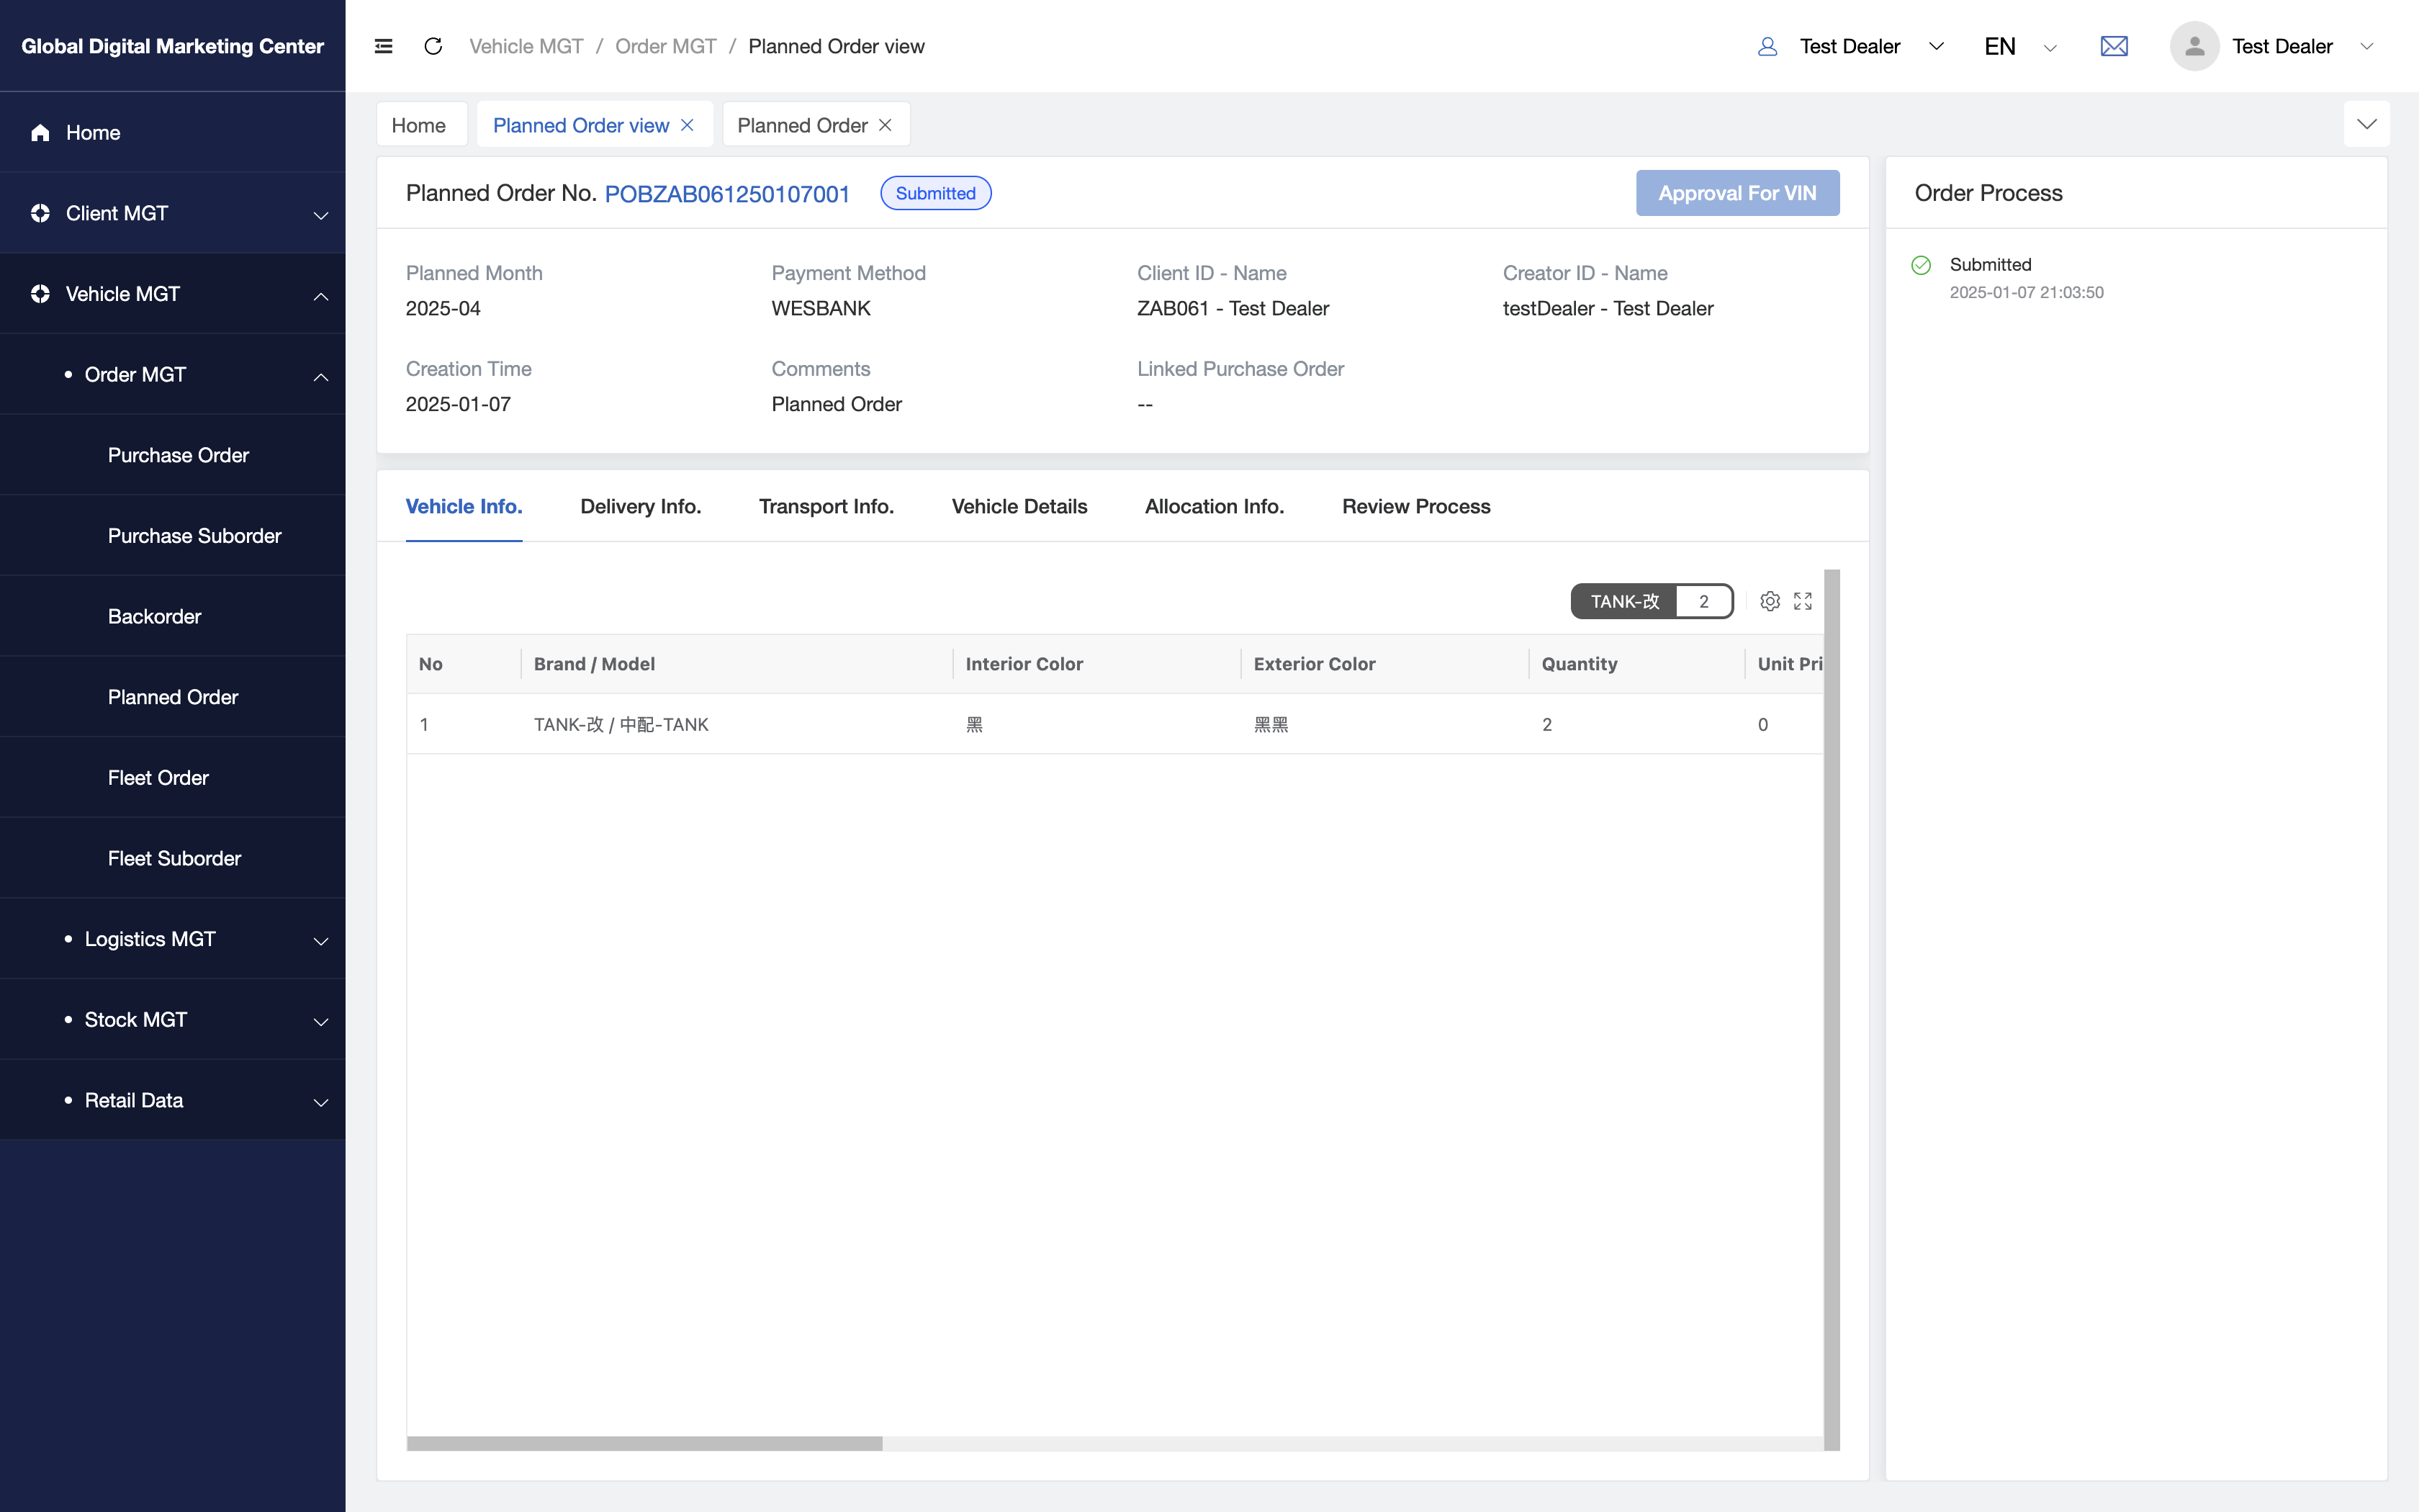Click Order MGT in the breadcrumb
Image resolution: width=2419 pixels, height=1512 pixels.
666,46
